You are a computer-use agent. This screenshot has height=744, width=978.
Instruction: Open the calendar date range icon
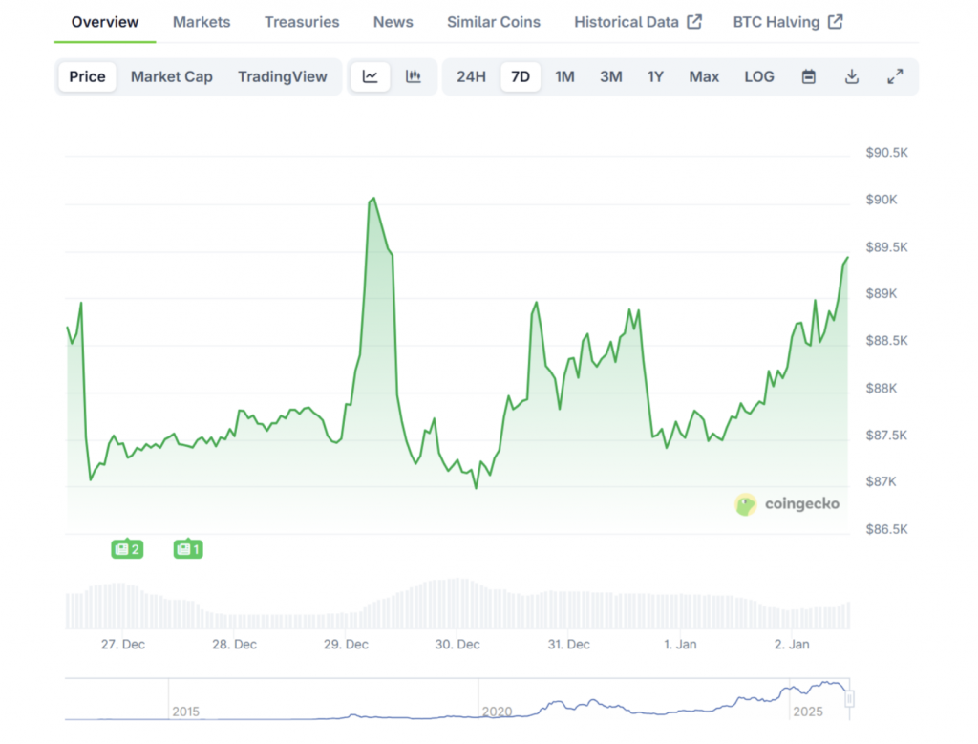tap(808, 76)
